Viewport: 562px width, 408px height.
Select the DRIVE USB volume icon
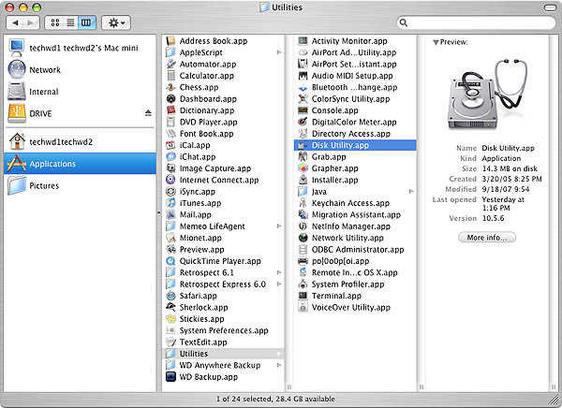(17, 113)
